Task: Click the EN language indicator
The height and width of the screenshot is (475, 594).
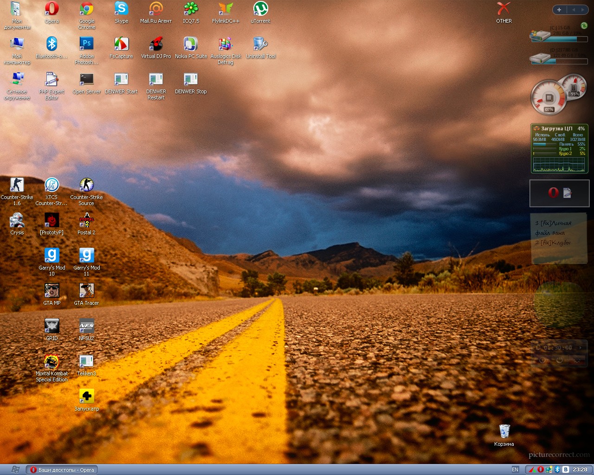Action: pos(515,469)
